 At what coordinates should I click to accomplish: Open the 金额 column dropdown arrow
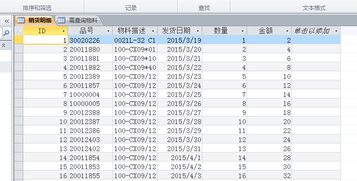(x=287, y=31)
